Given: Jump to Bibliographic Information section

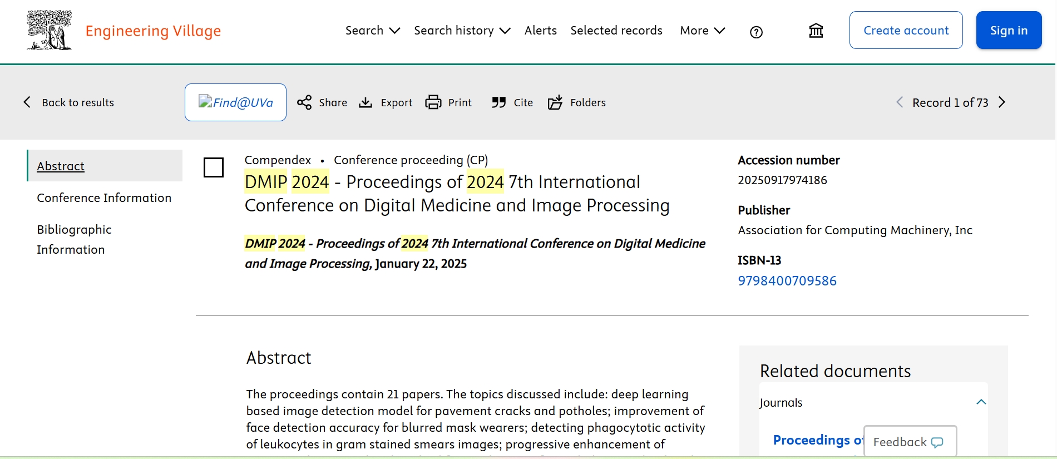Looking at the screenshot, I should pyautogui.click(x=74, y=239).
